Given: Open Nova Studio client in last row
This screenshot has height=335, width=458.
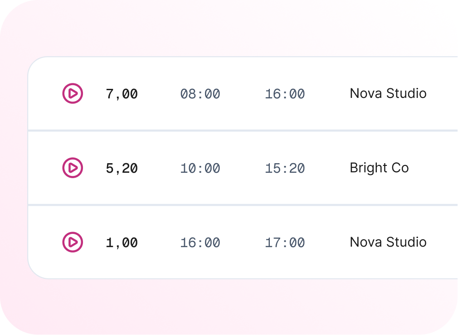Looking at the screenshot, I should click(388, 242).
